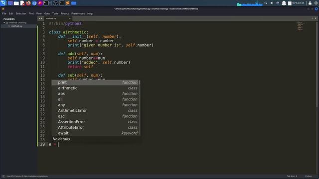The width and height of the screenshot is (319, 179).
Task: Open the Tab Size: 4 selector
Action: click(x=292, y=177)
